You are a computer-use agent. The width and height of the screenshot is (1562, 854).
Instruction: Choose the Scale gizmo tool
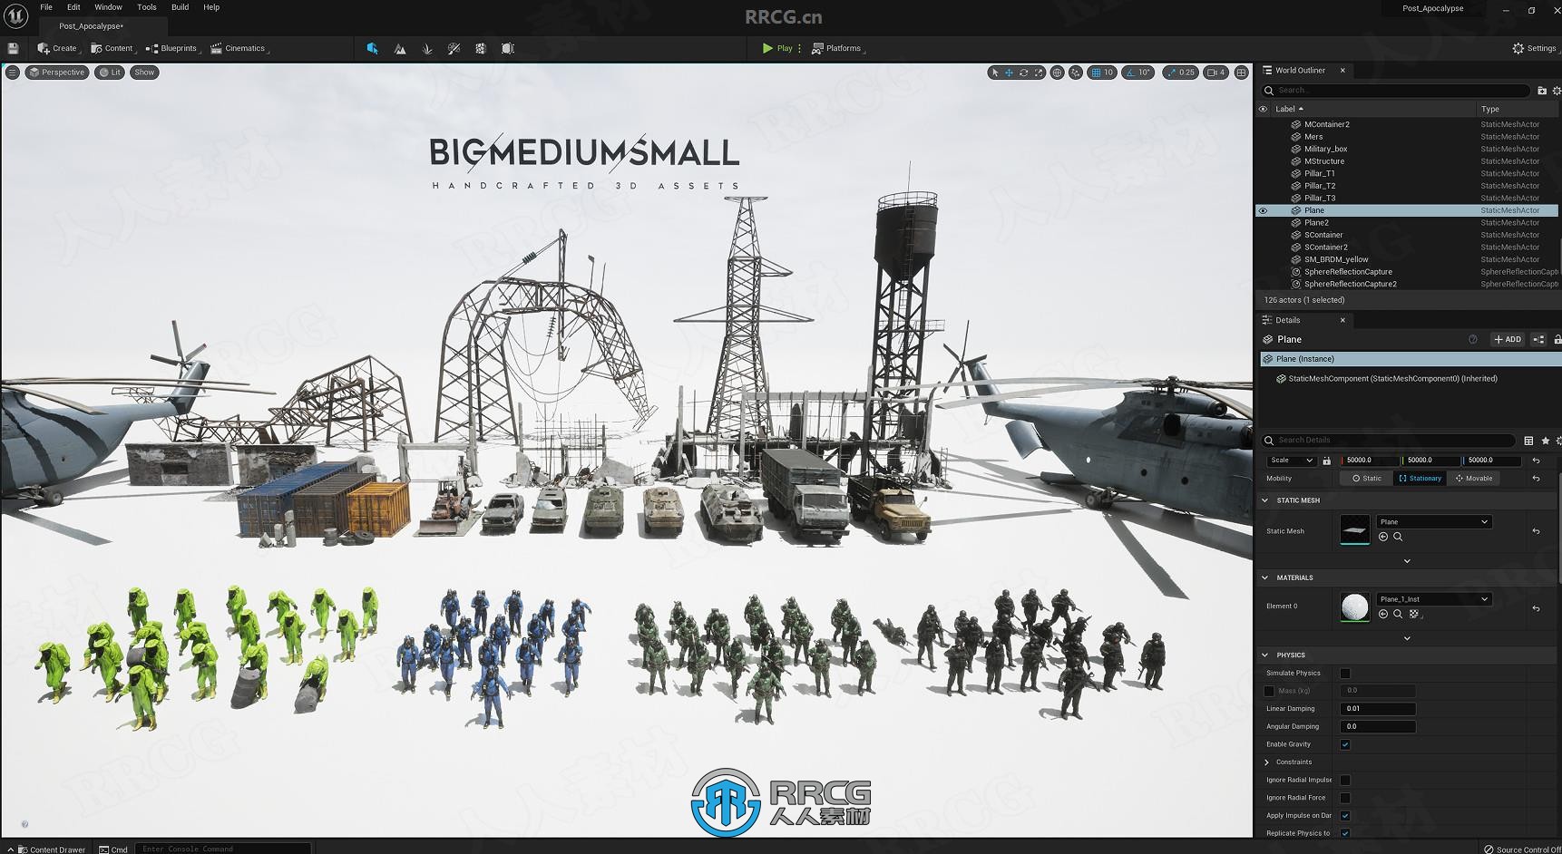pos(1039,73)
